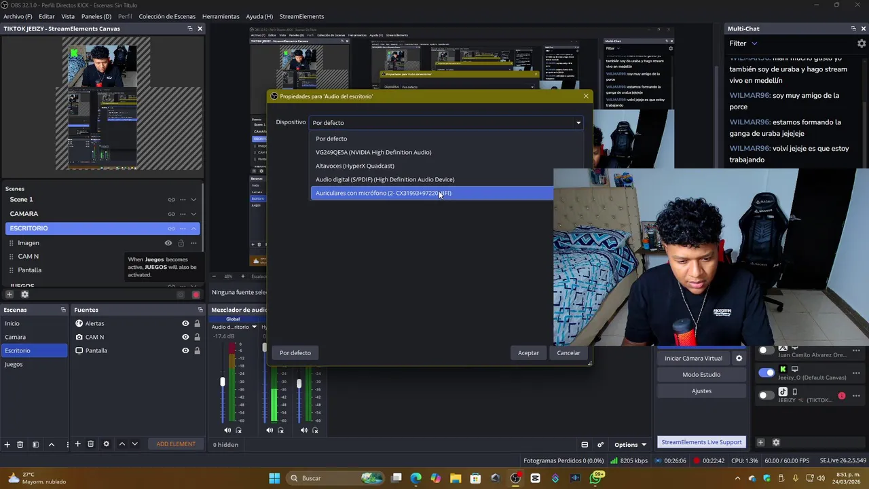Open Herramientas menu
The width and height of the screenshot is (869, 489).
click(x=221, y=16)
